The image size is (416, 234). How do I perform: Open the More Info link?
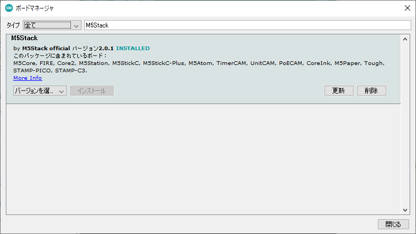click(x=28, y=78)
